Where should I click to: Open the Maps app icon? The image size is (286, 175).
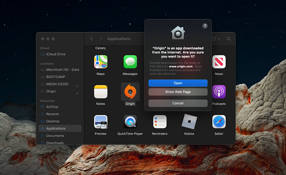[x=101, y=62]
